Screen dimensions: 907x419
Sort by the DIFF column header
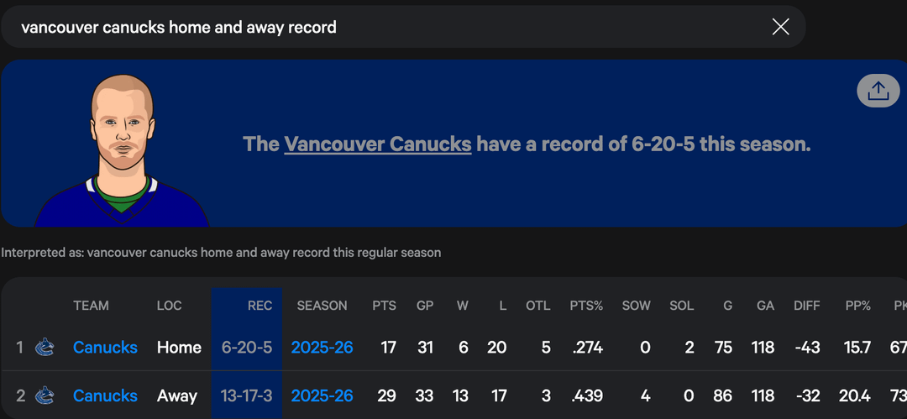(806, 306)
